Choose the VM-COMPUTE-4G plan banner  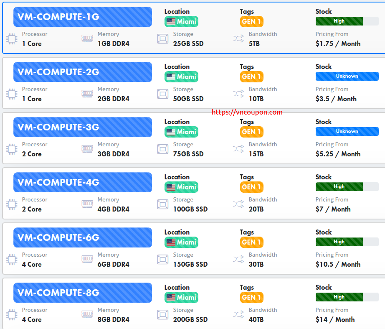coord(83,182)
